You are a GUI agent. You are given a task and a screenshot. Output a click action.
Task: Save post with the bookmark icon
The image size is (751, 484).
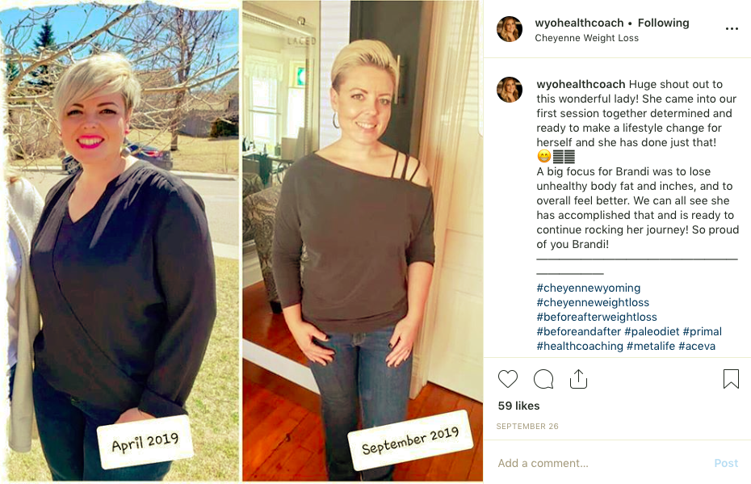pyautogui.click(x=731, y=379)
